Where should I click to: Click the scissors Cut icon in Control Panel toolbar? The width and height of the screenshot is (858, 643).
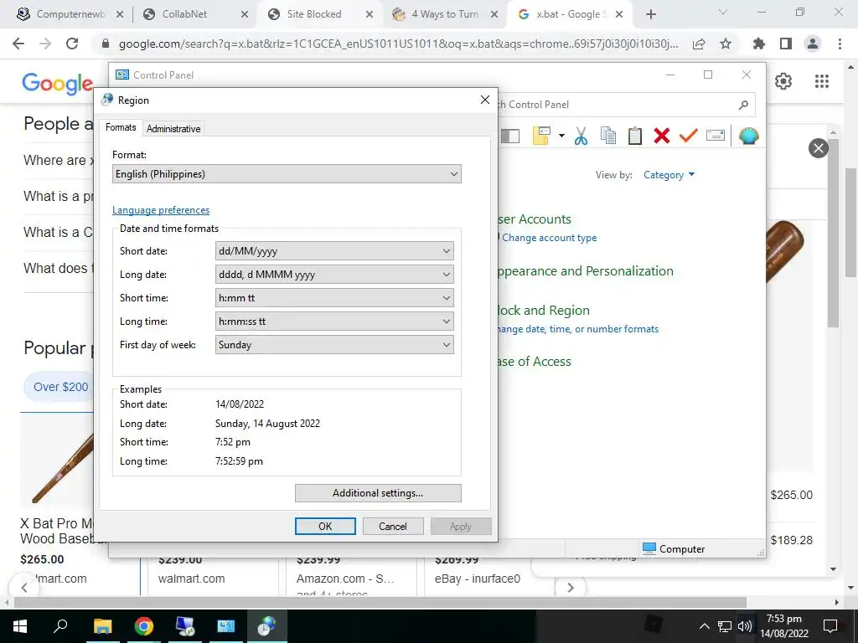(x=581, y=136)
